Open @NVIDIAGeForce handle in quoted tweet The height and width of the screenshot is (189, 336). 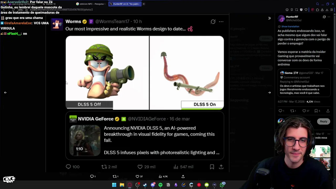point(147,119)
